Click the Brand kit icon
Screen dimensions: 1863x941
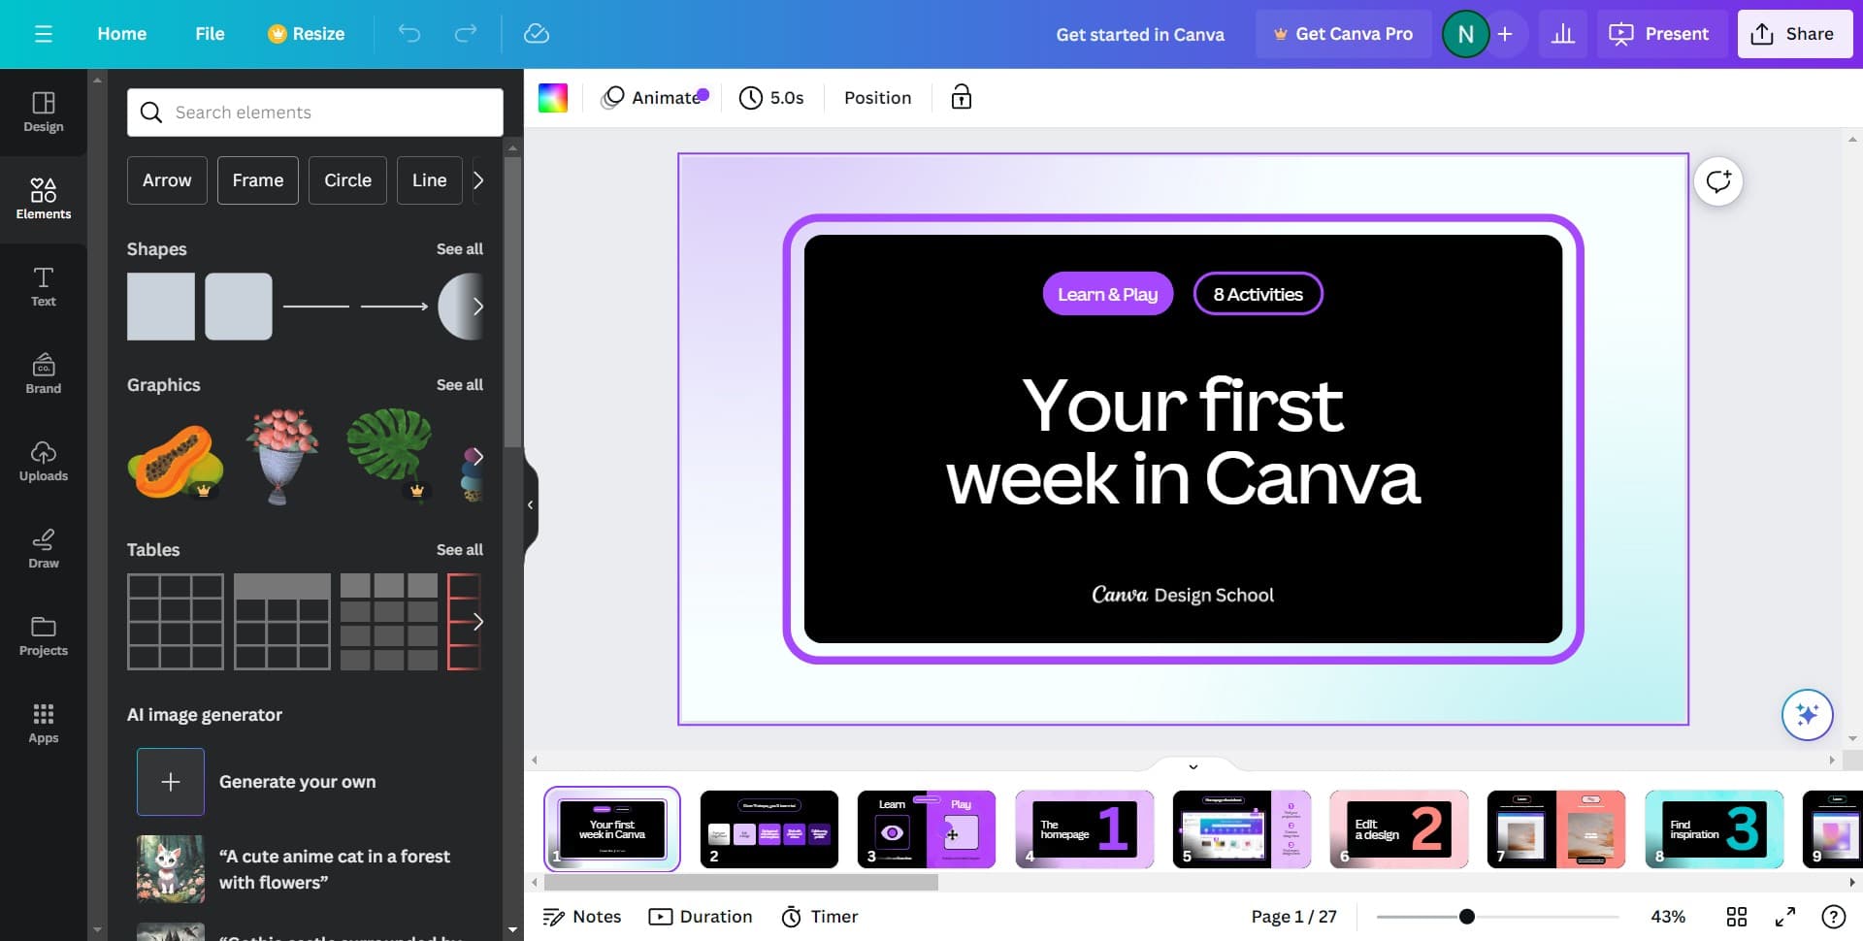43,373
